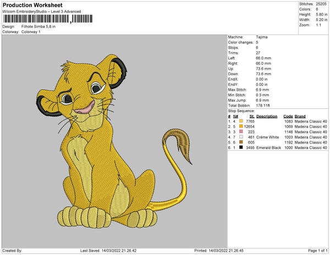The image size is (330, 255).
Task: Select the pink swatch for code 1148
Action: point(241,131)
